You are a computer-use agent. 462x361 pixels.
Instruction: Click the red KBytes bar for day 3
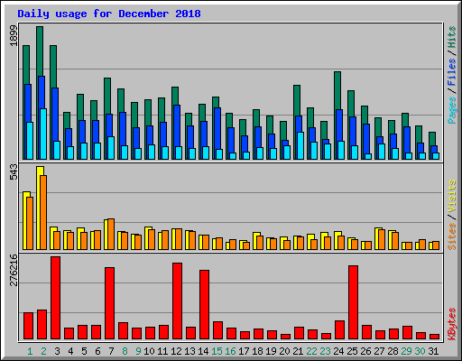55,298
